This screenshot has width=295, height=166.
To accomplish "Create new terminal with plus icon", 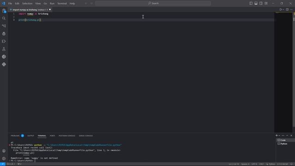I will (277, 136).
